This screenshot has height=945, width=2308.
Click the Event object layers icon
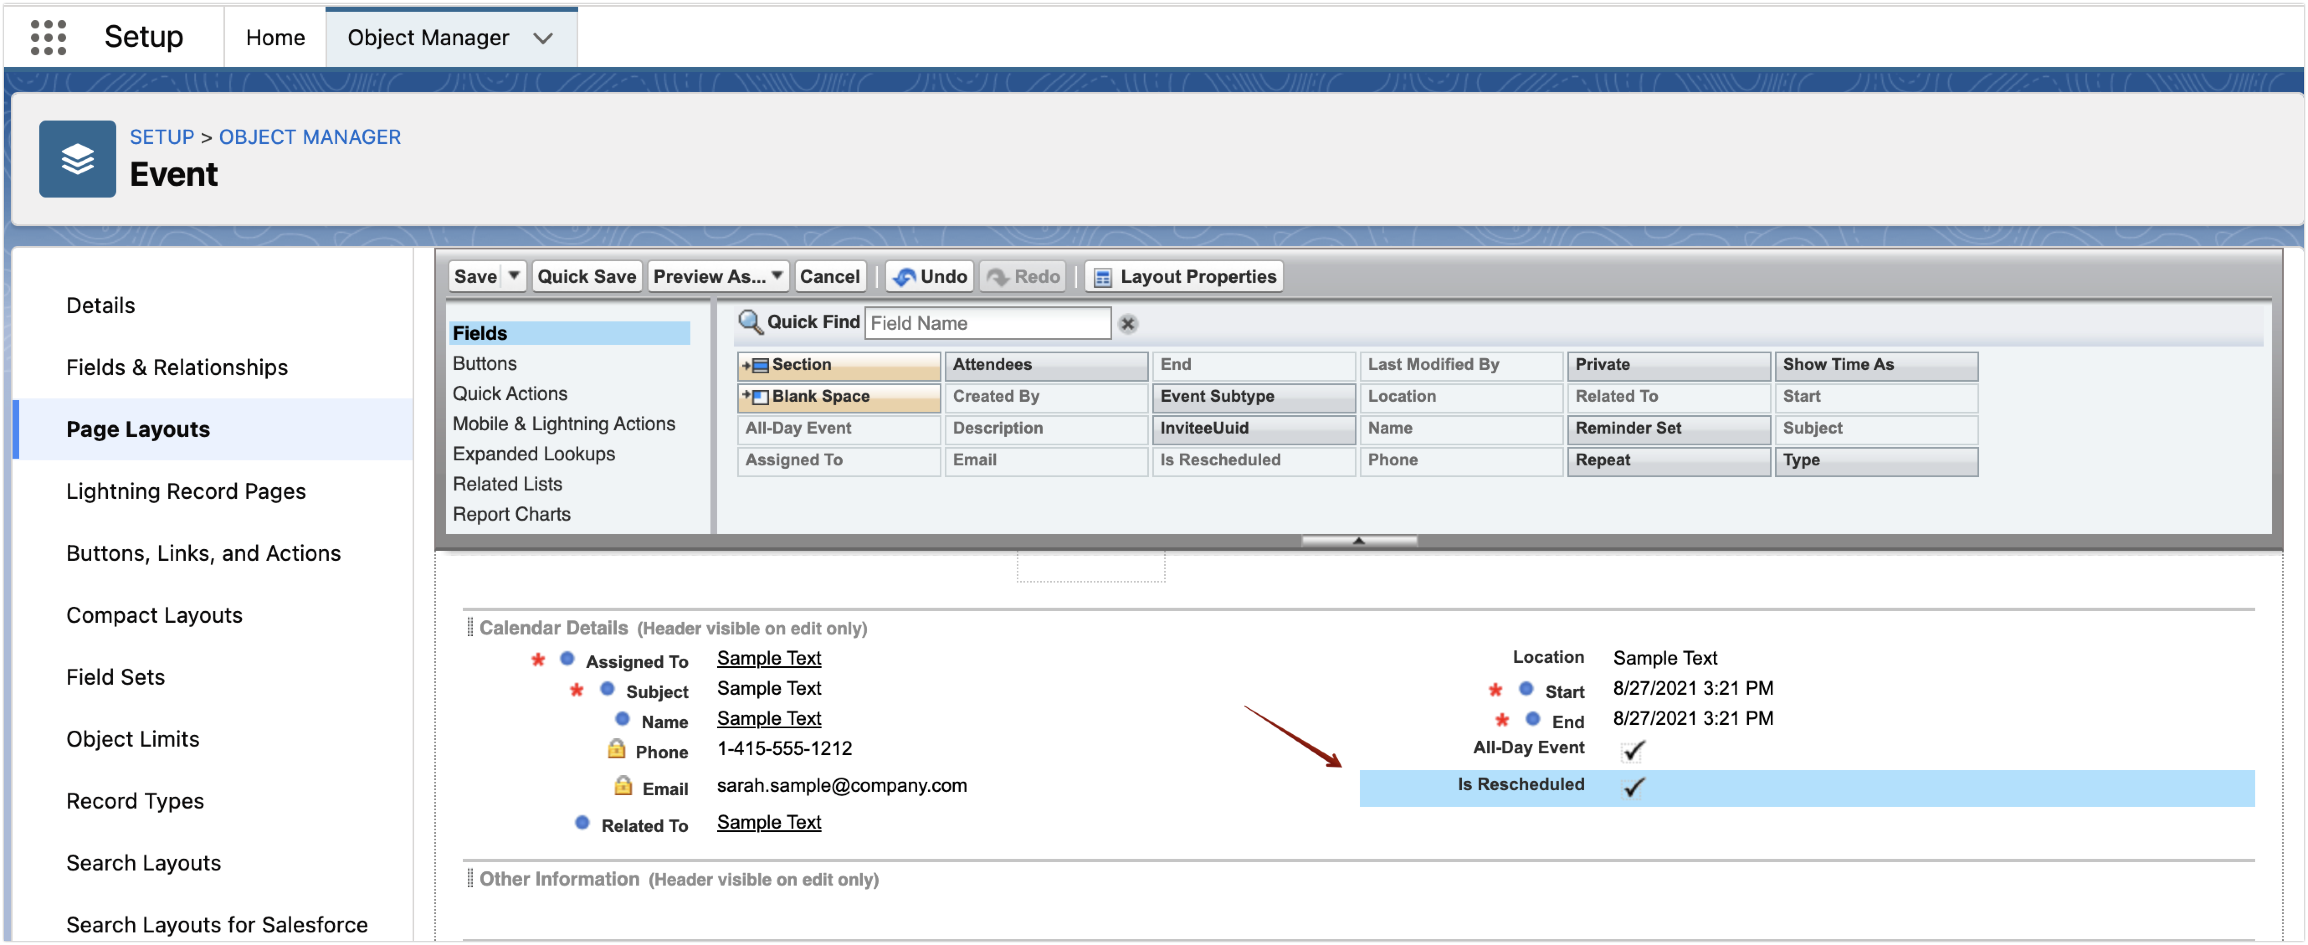click(x=77, y=159)
